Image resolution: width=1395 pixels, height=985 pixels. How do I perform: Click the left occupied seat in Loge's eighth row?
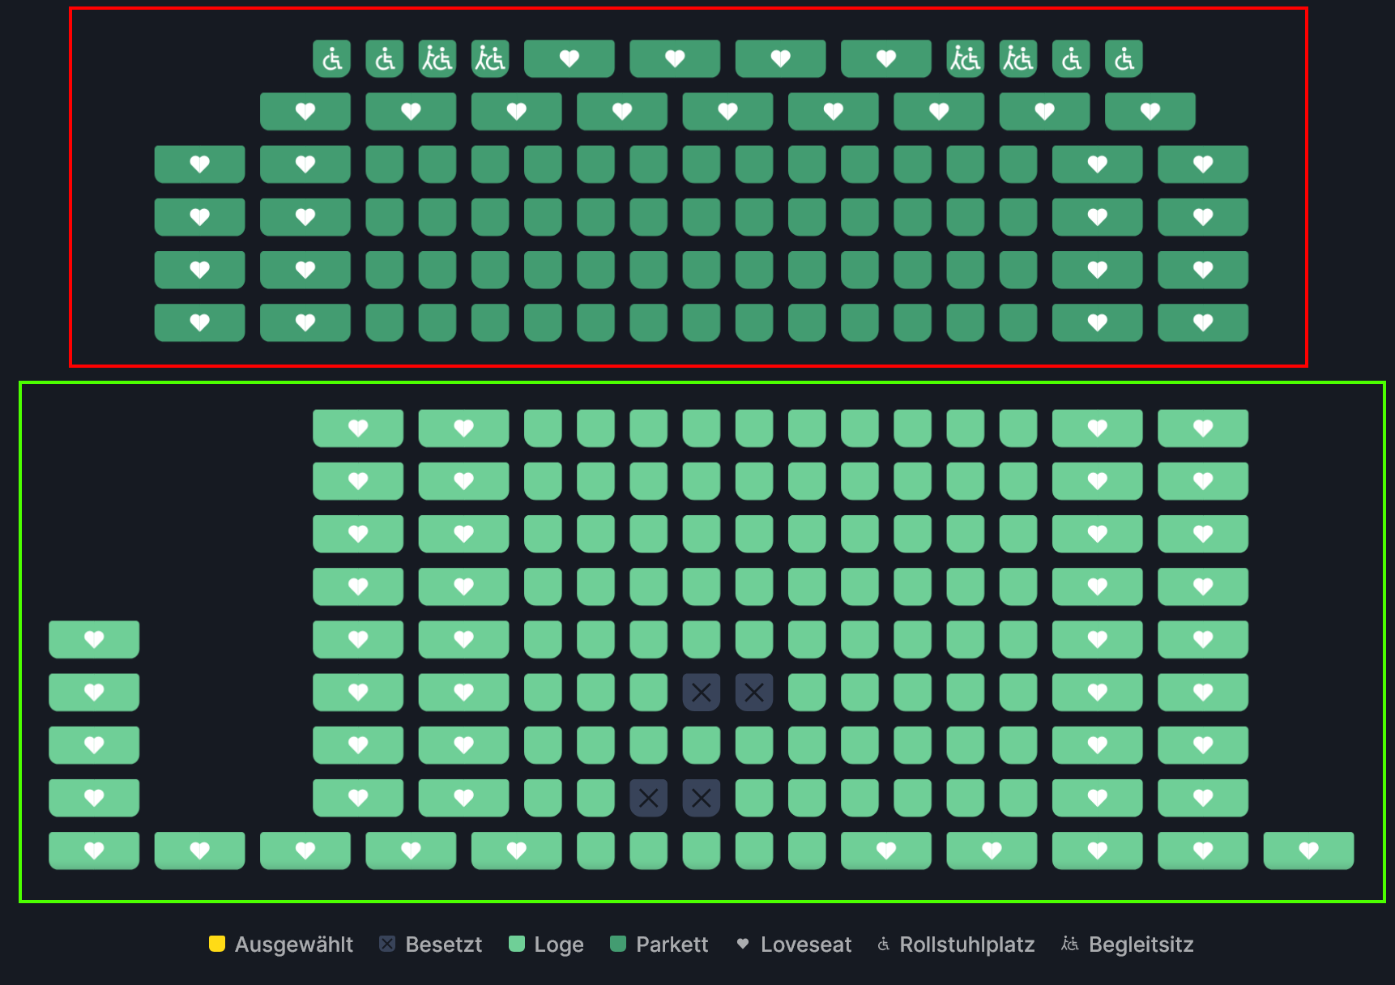[649, 798]
